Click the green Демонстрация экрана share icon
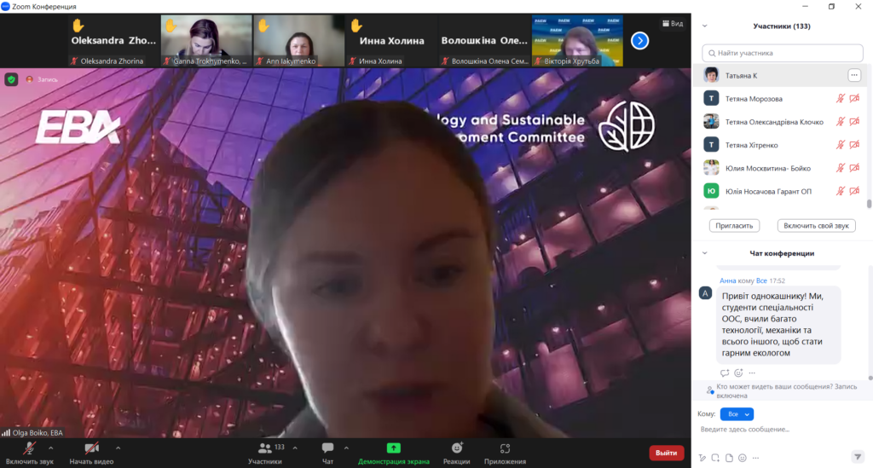This screenshot has height=468, width=873. 394,448
